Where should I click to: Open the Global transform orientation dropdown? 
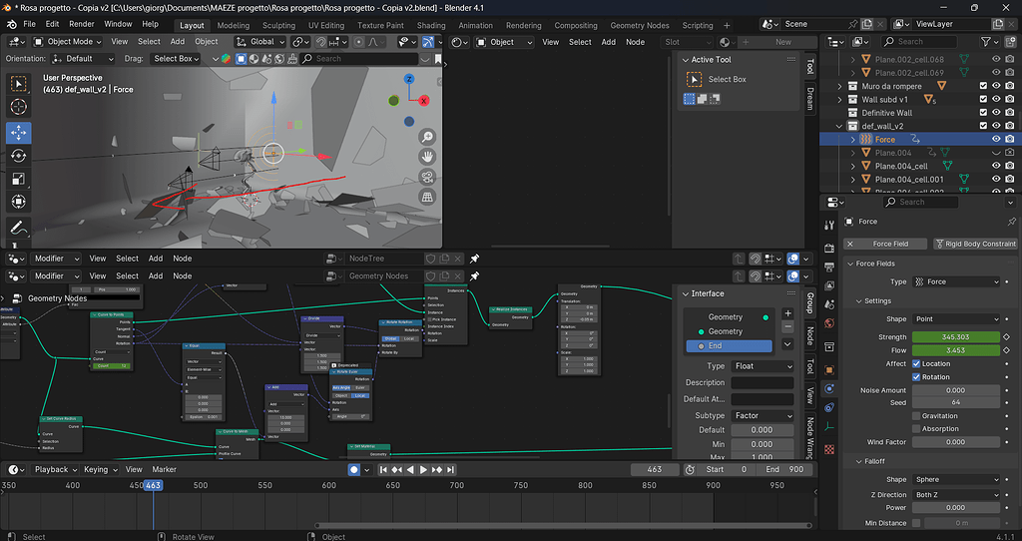point(260,42)
